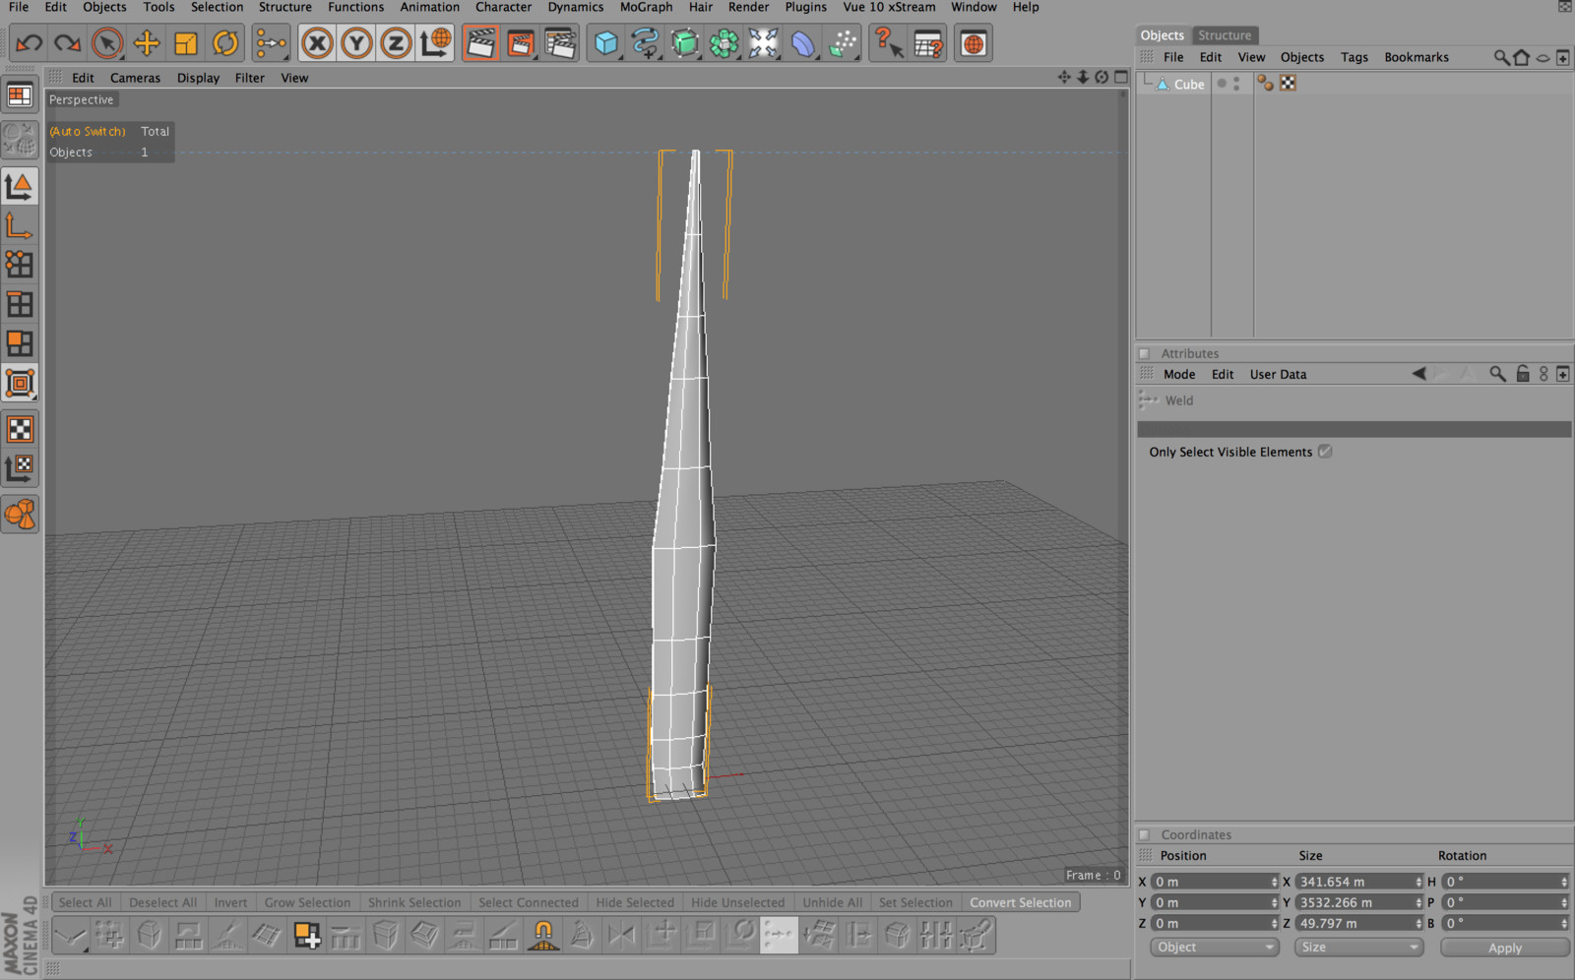This screenshot has width=1575, height=980.
Task: Toggle Only Select Visible Elements checkbox
Action: click(1325, 452)
